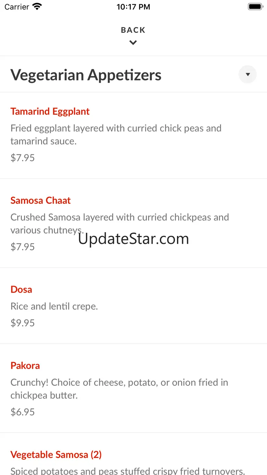Image resolution: width=267 pixels, height=475 pixels.
Task: Tap the down chevron below BACK
Action: 133,43
